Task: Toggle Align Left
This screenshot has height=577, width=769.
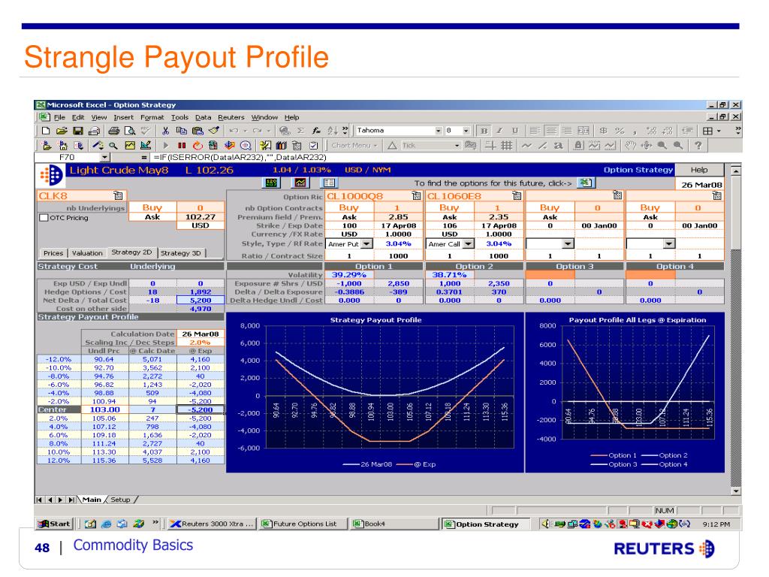Action: [x=535, y=131]
